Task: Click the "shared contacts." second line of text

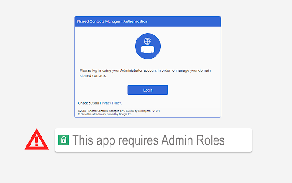Action: click(x=93, y=76)
